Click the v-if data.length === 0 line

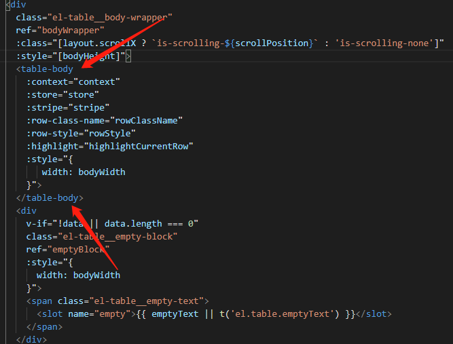pyautogui.click(x=112, y=224)
